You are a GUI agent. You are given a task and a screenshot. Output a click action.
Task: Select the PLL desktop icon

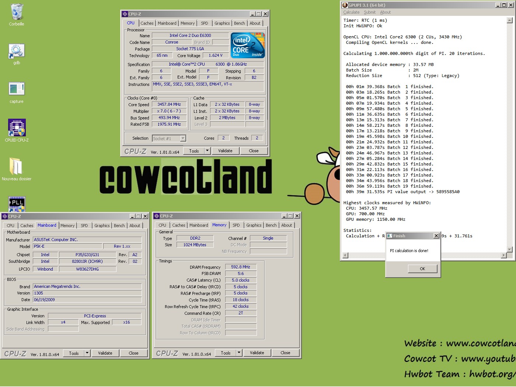coord(17,204)
